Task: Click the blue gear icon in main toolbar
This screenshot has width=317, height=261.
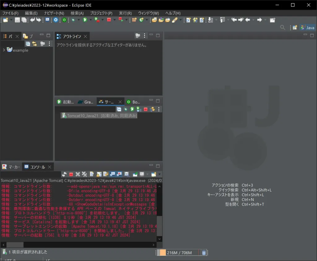Action: (56, 20)
